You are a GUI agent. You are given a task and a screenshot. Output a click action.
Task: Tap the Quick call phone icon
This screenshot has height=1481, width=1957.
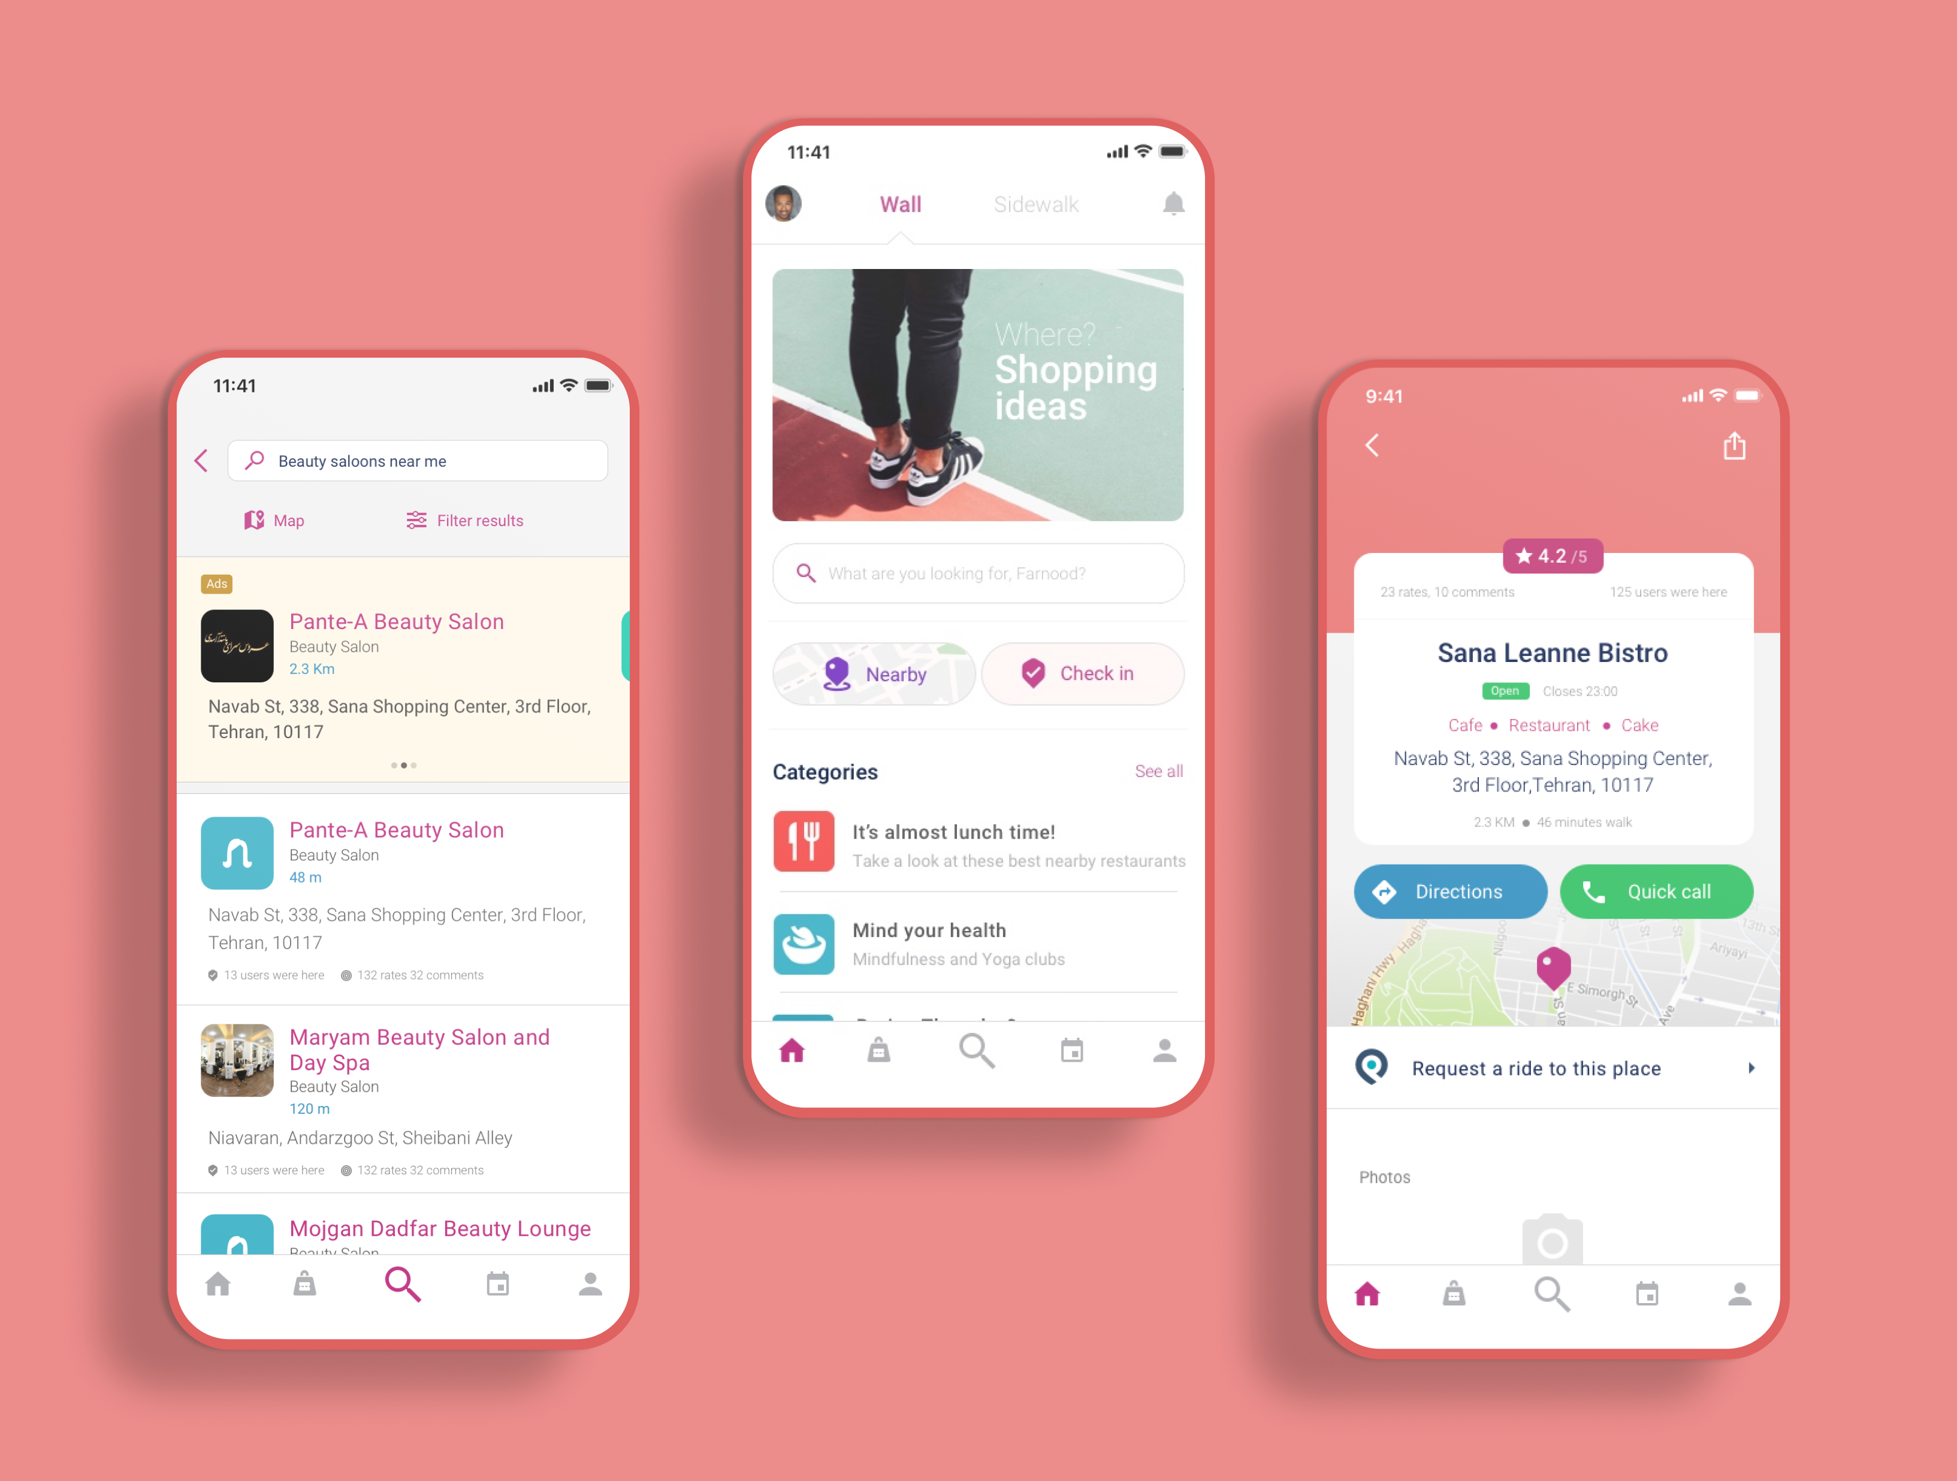pyautogui.click(x=1594, y=891)
